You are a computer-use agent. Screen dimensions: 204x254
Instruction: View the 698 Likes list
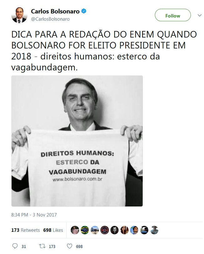(x=53, y=230)
